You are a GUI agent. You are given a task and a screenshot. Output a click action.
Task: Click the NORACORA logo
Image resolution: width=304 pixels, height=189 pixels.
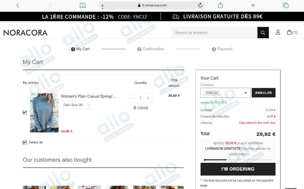(x=26, y=33)
